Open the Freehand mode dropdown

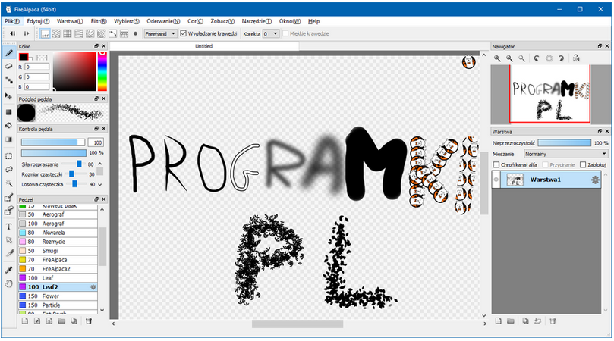point(161,33)
